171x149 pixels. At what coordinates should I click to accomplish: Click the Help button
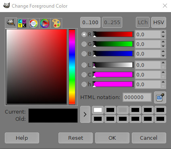pyautogui.click(x=22, y=138)
